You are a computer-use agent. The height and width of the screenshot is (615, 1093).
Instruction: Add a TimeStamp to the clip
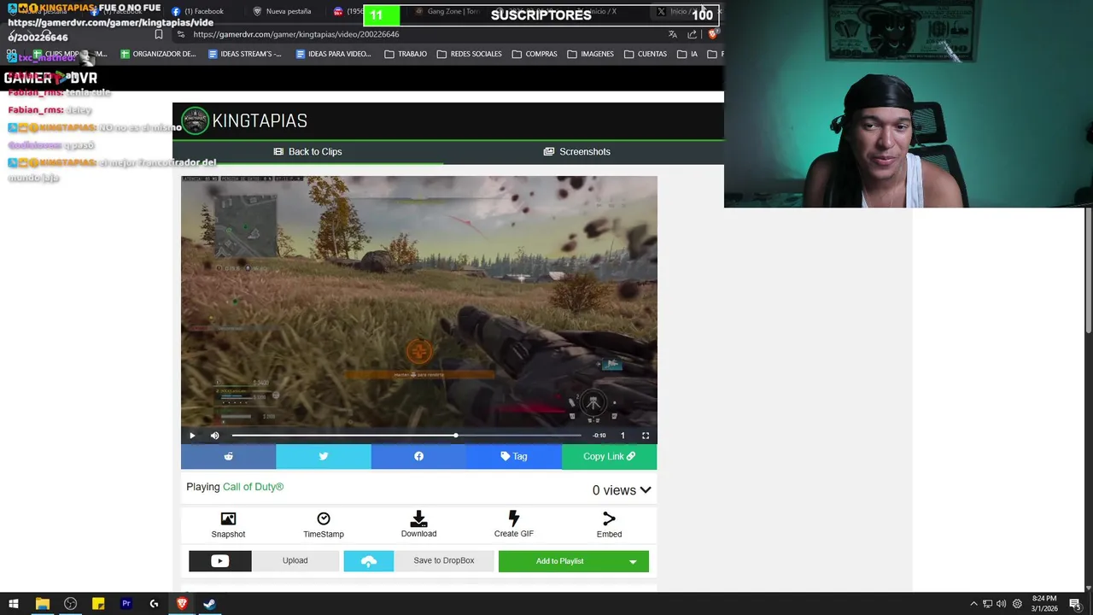(324, 525)
